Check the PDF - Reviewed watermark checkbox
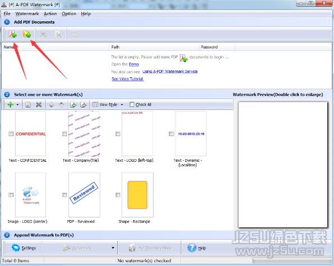This screenshot has height=266, width=334. [x=65, y=195]
